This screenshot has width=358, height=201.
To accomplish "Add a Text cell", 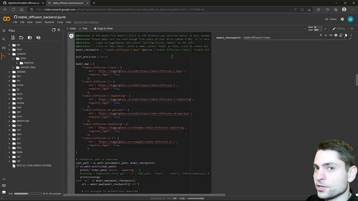I will click(x=83, y=28).
